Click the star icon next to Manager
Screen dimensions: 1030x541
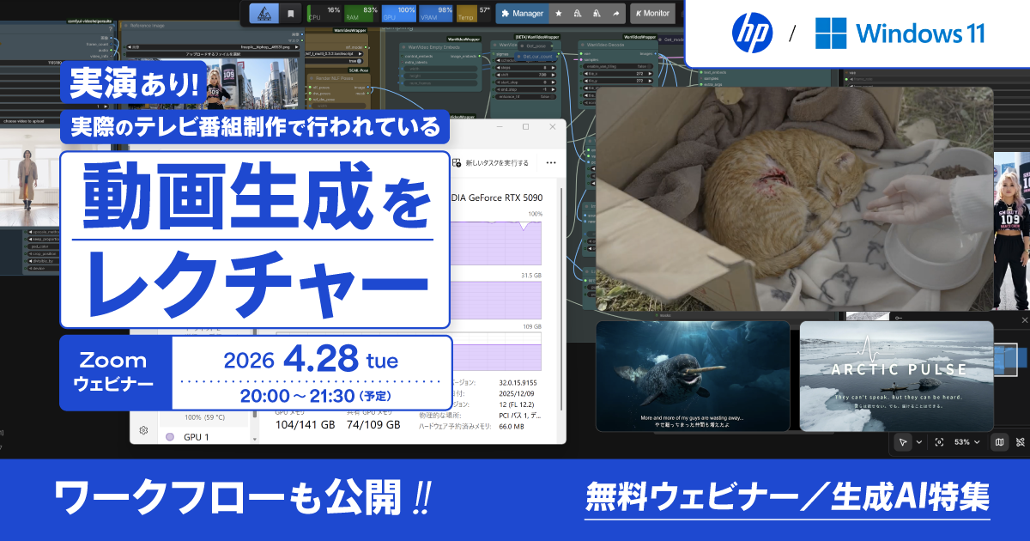[559, 14]
